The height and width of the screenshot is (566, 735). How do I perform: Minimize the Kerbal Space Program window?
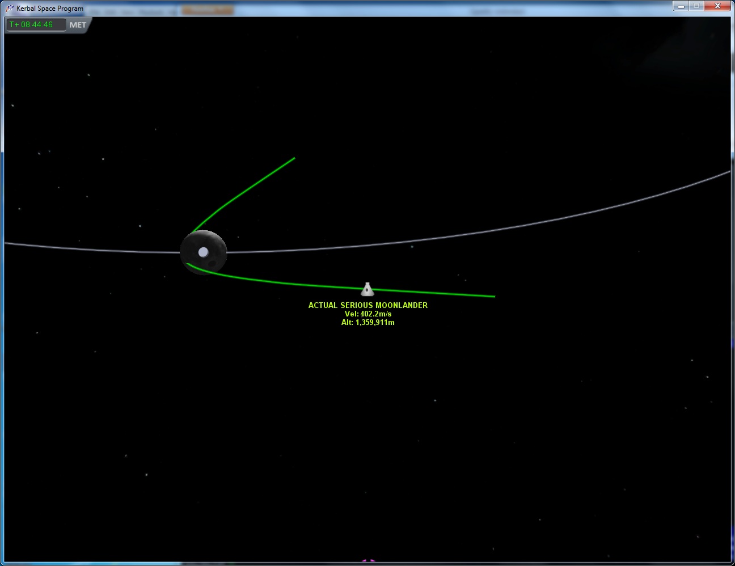click(681, 6)
